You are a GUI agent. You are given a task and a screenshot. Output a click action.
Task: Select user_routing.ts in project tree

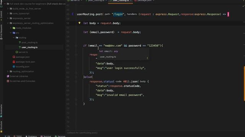(x=29, y=47)
